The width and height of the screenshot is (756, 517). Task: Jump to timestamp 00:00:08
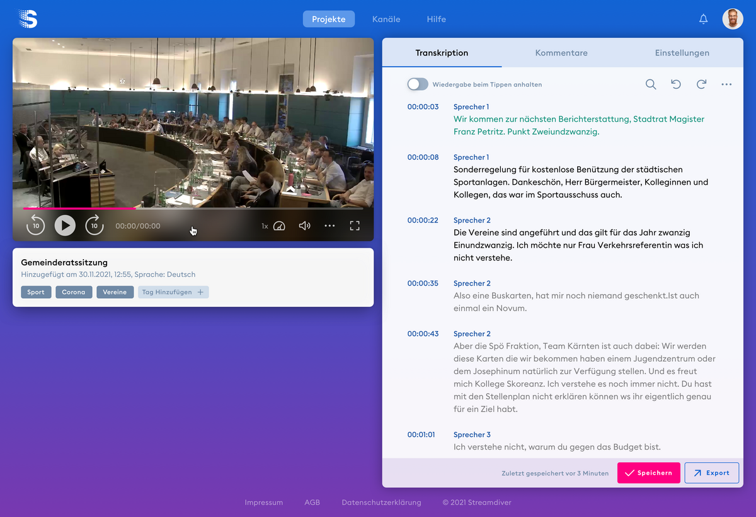[423, 157]
